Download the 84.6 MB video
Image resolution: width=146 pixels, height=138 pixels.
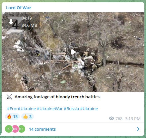coord(11,22)
